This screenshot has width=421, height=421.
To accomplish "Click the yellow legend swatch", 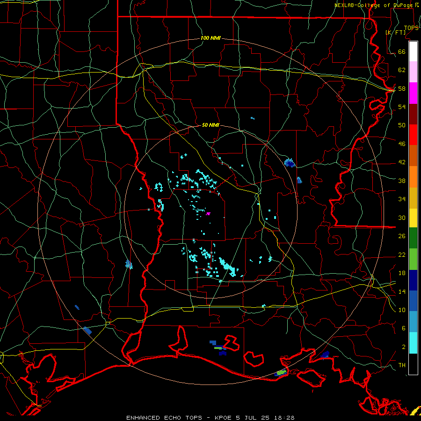I will coord(413,218).
